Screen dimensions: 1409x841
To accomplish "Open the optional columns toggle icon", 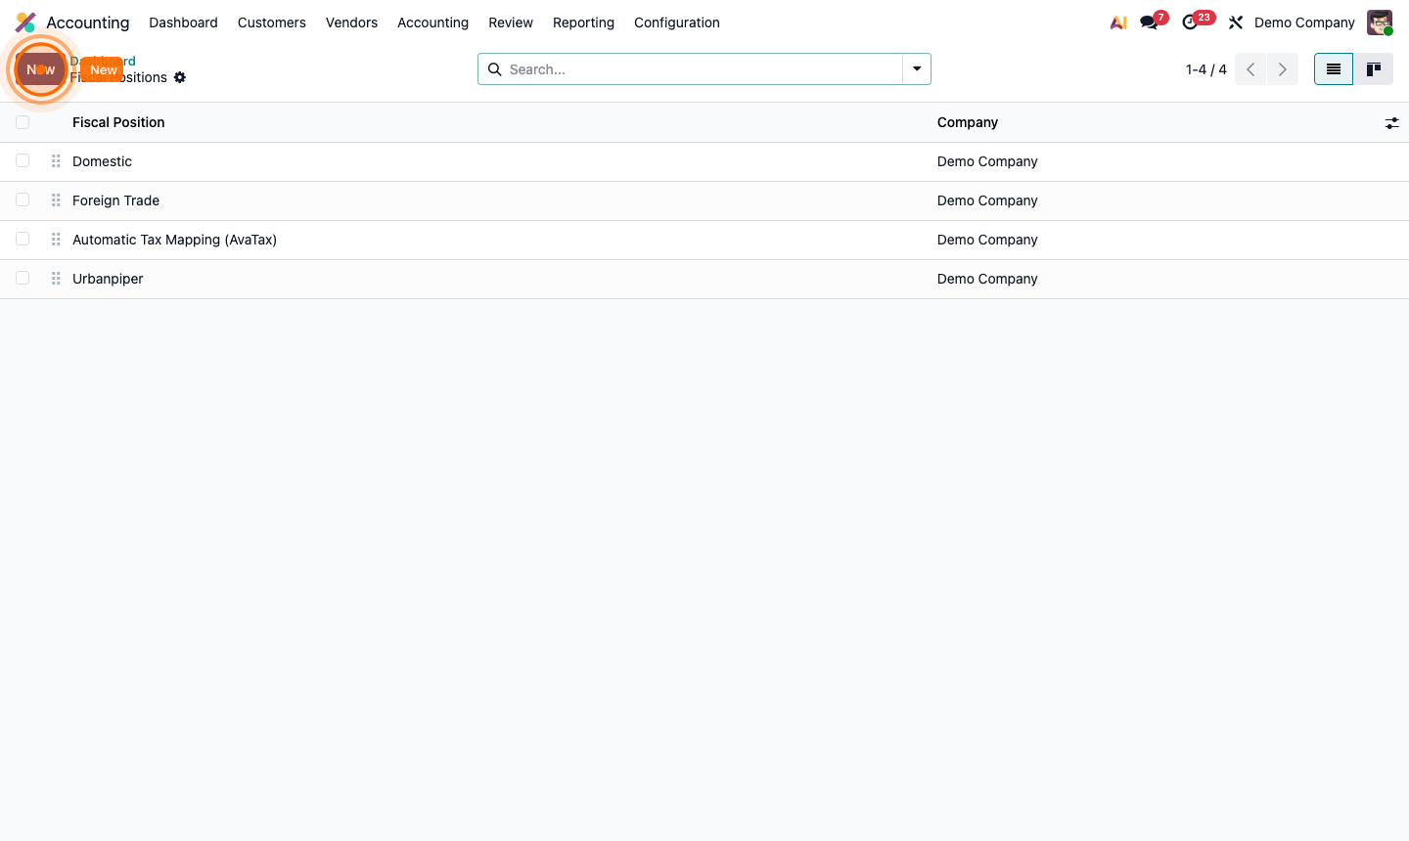I will [1392, 122].
